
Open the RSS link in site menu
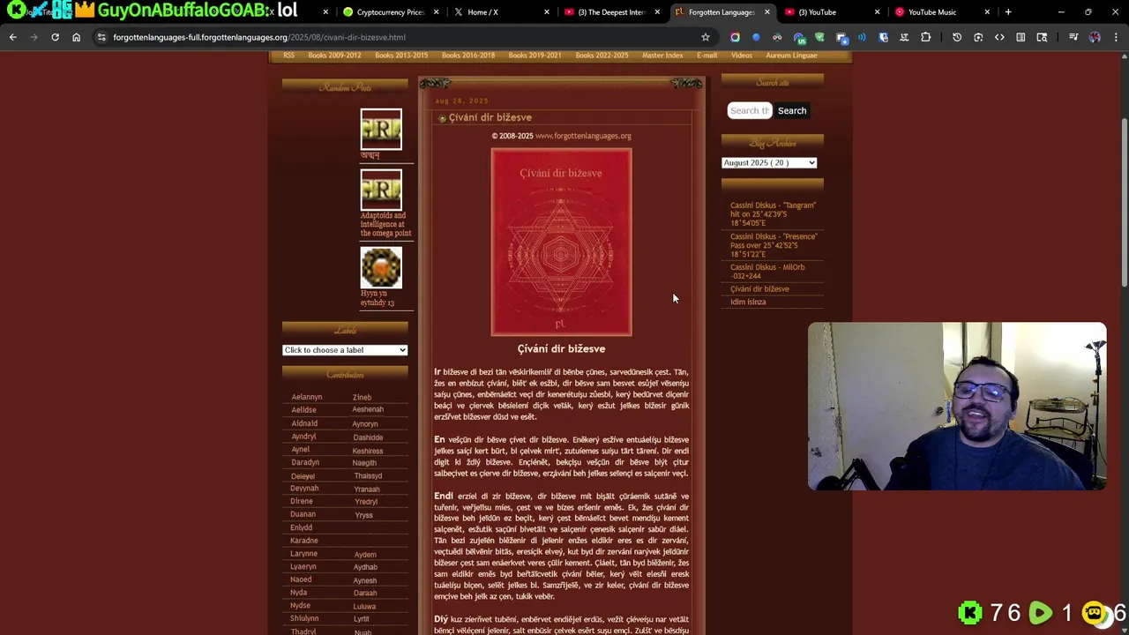pyautogui.click(x=289, y=55)
